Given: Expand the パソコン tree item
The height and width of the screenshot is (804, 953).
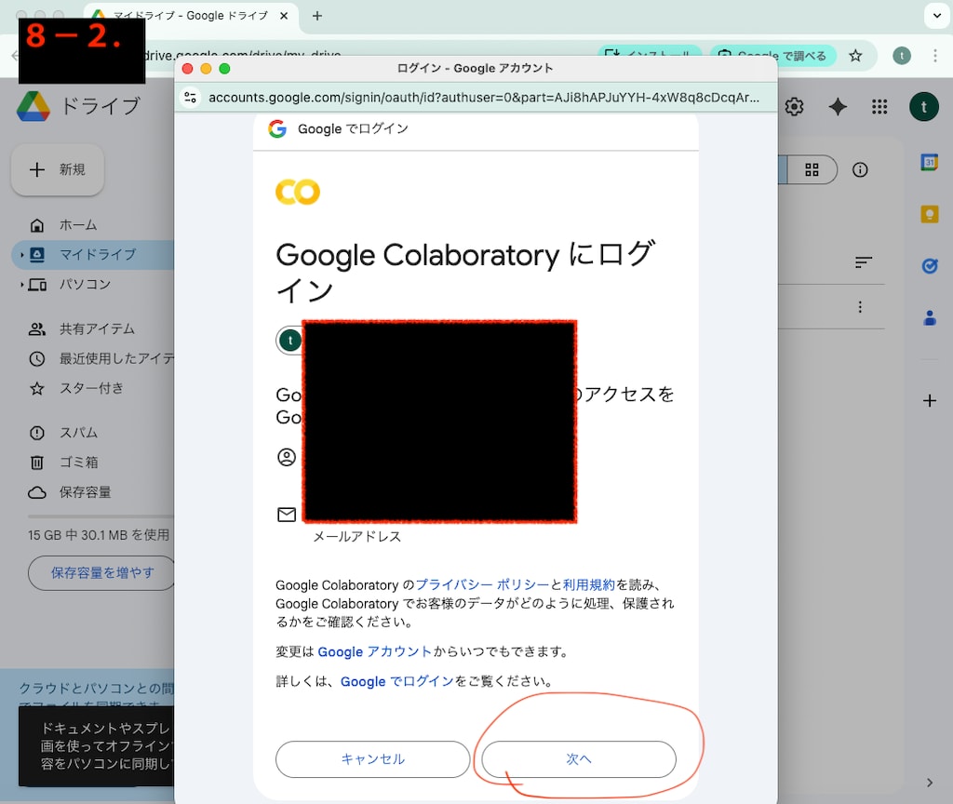Looking at the screenshot, I should pos(21,285).
